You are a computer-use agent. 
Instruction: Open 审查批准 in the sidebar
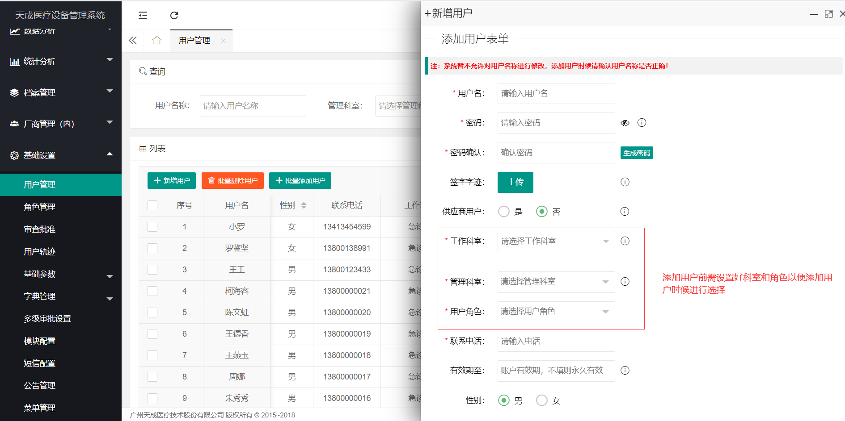click(61, 229)
